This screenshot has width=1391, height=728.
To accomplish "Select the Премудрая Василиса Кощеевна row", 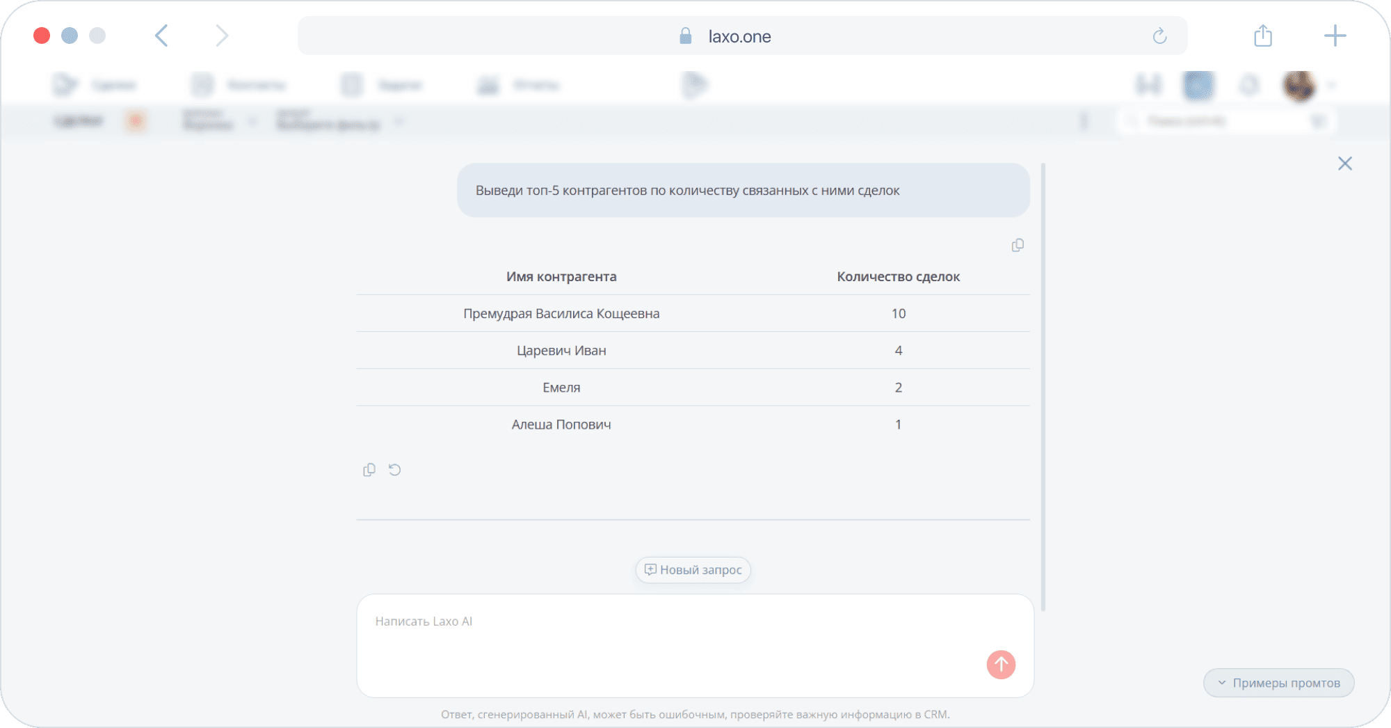I will (693, 314).
